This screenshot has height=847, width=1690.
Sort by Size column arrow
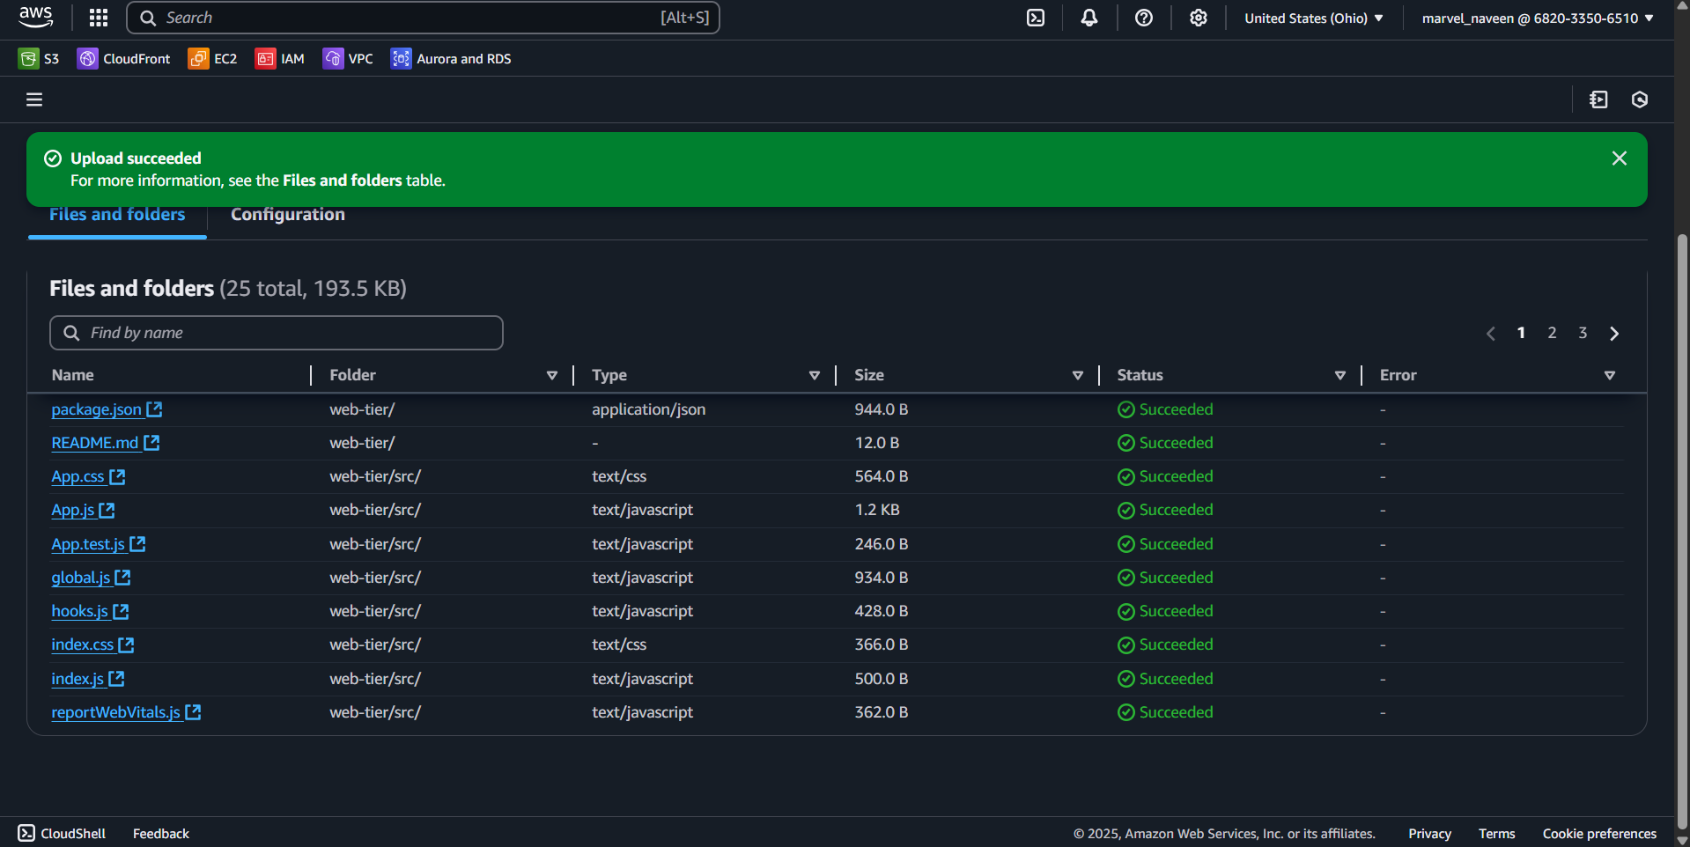[1077, 375]
